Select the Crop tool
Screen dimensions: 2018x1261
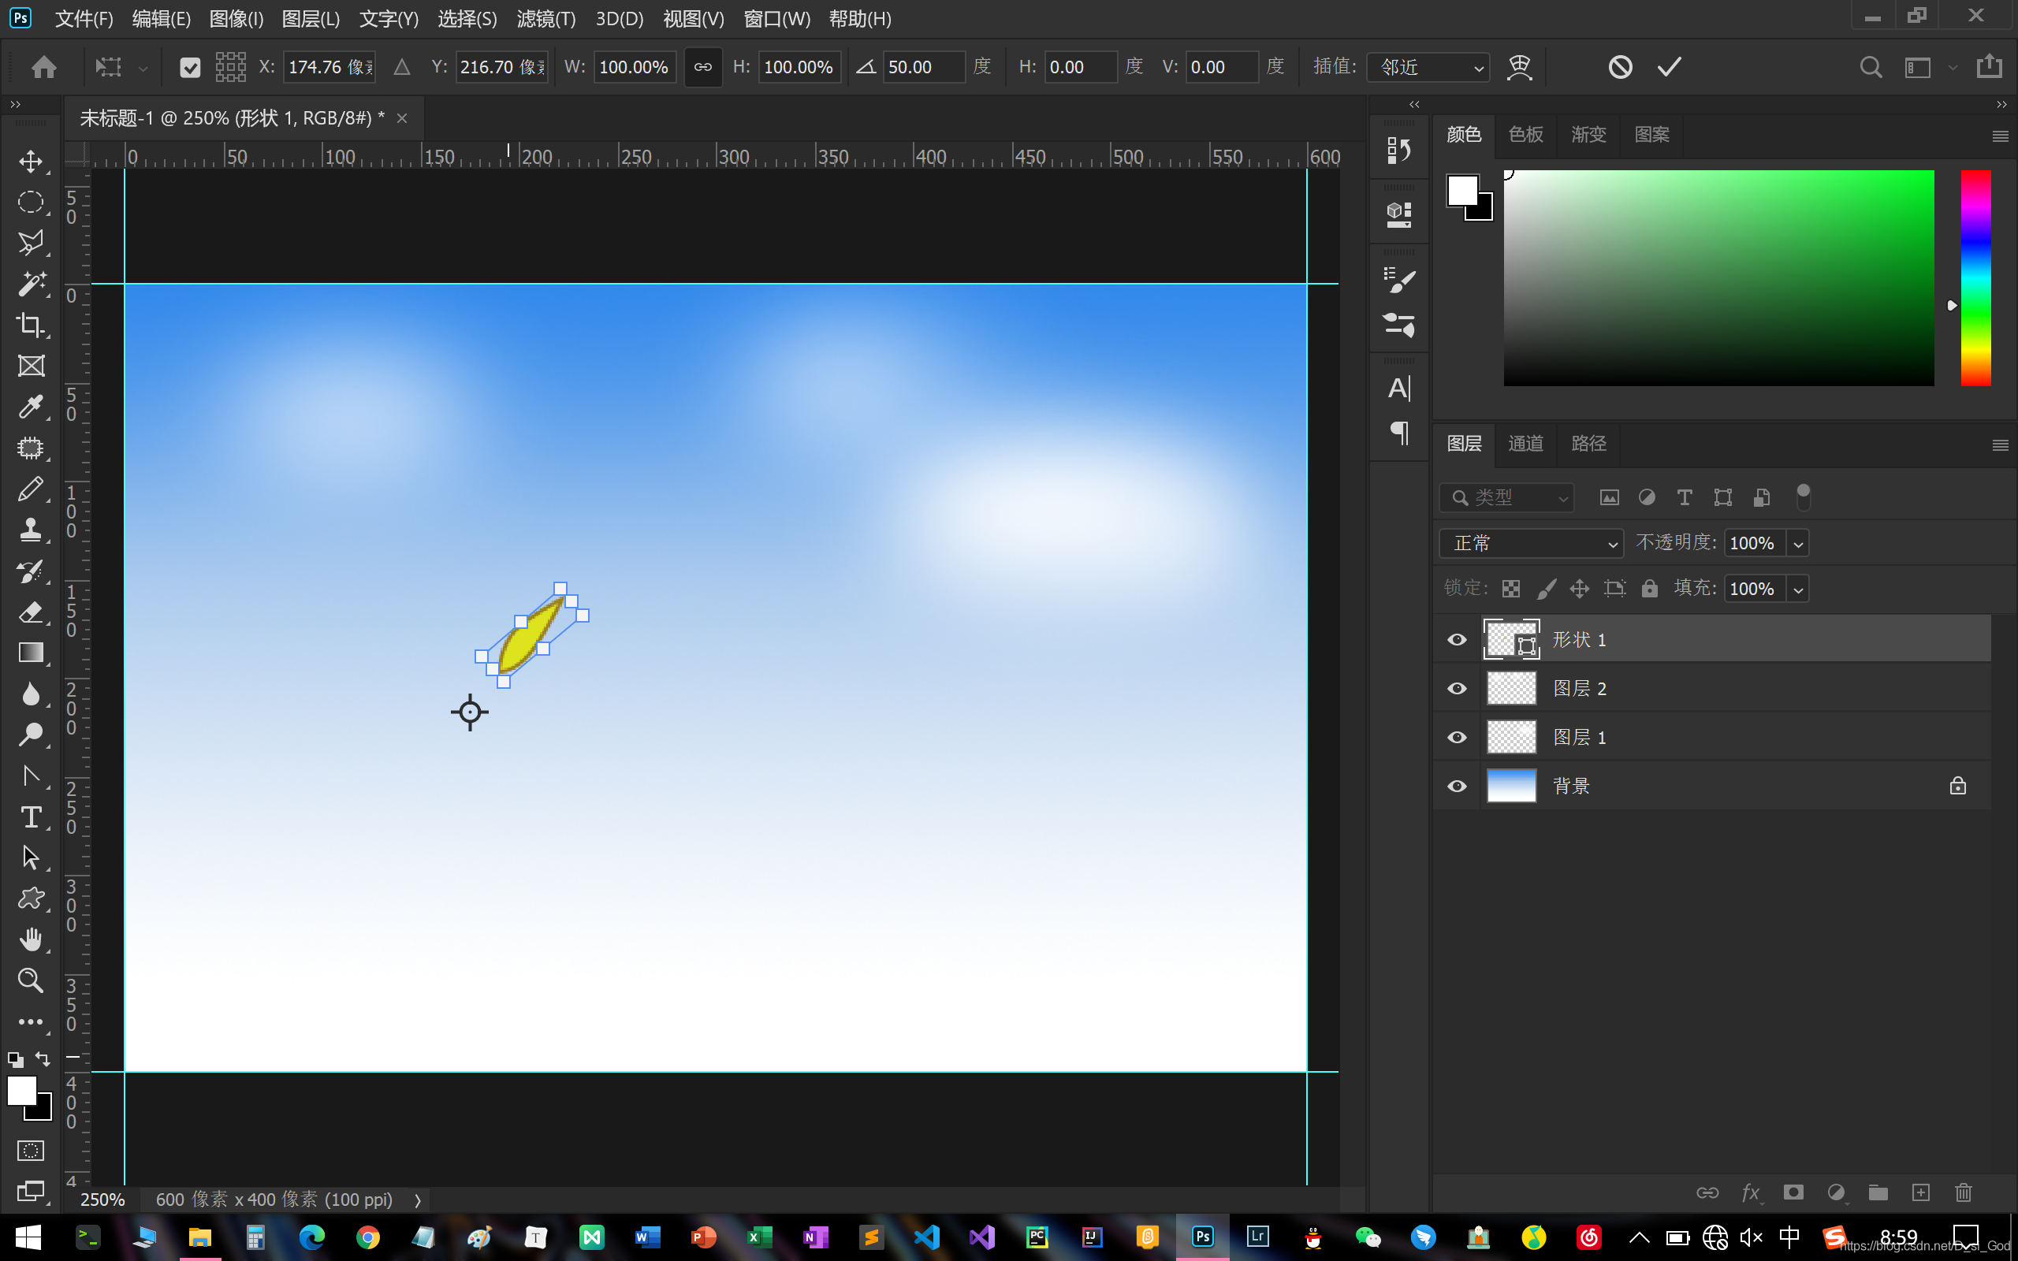31,325
